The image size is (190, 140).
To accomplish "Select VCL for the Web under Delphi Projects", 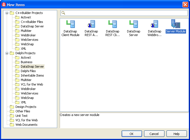I will tap(32, 84).
